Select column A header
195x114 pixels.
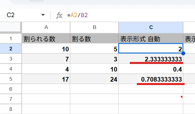[46, 28]
